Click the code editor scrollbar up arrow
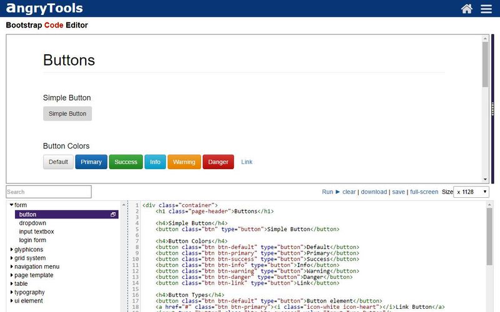This screenshot has height=312, width=500. coord(489,205)
